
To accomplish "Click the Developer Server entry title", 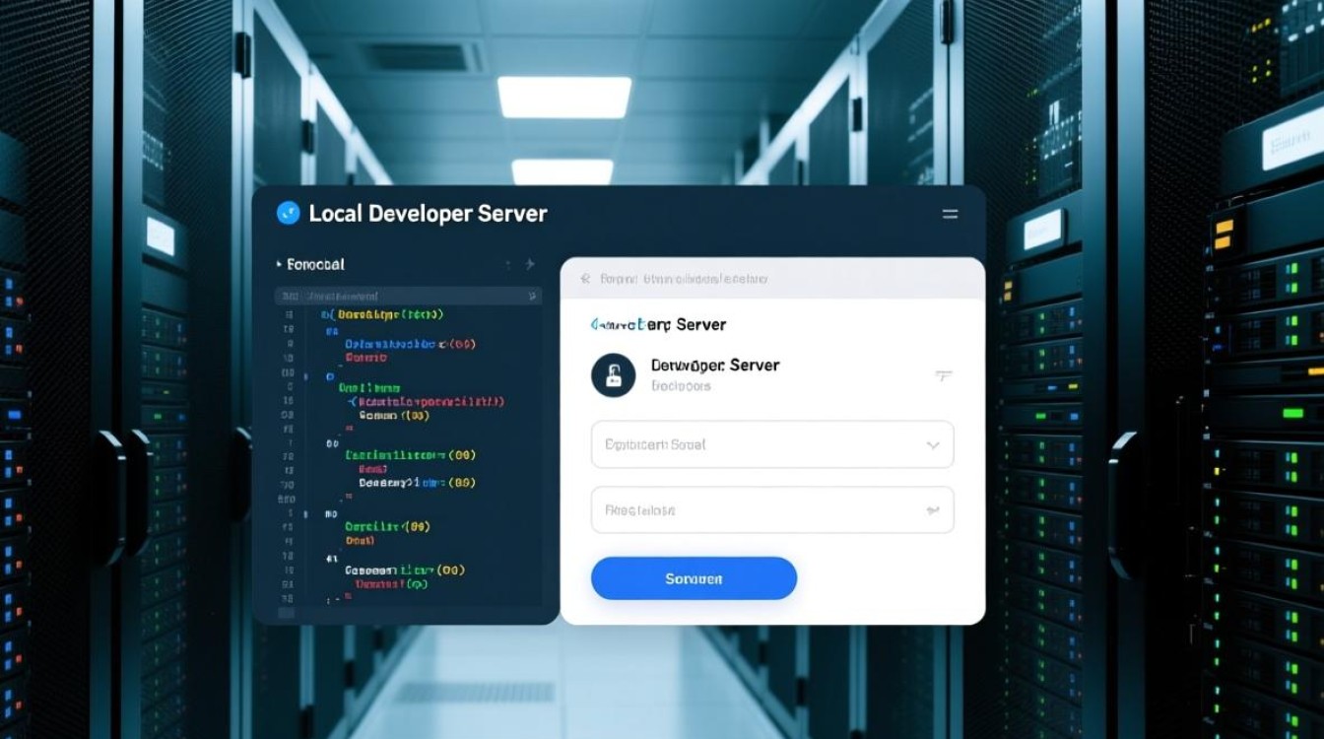I will coord(714,365).
